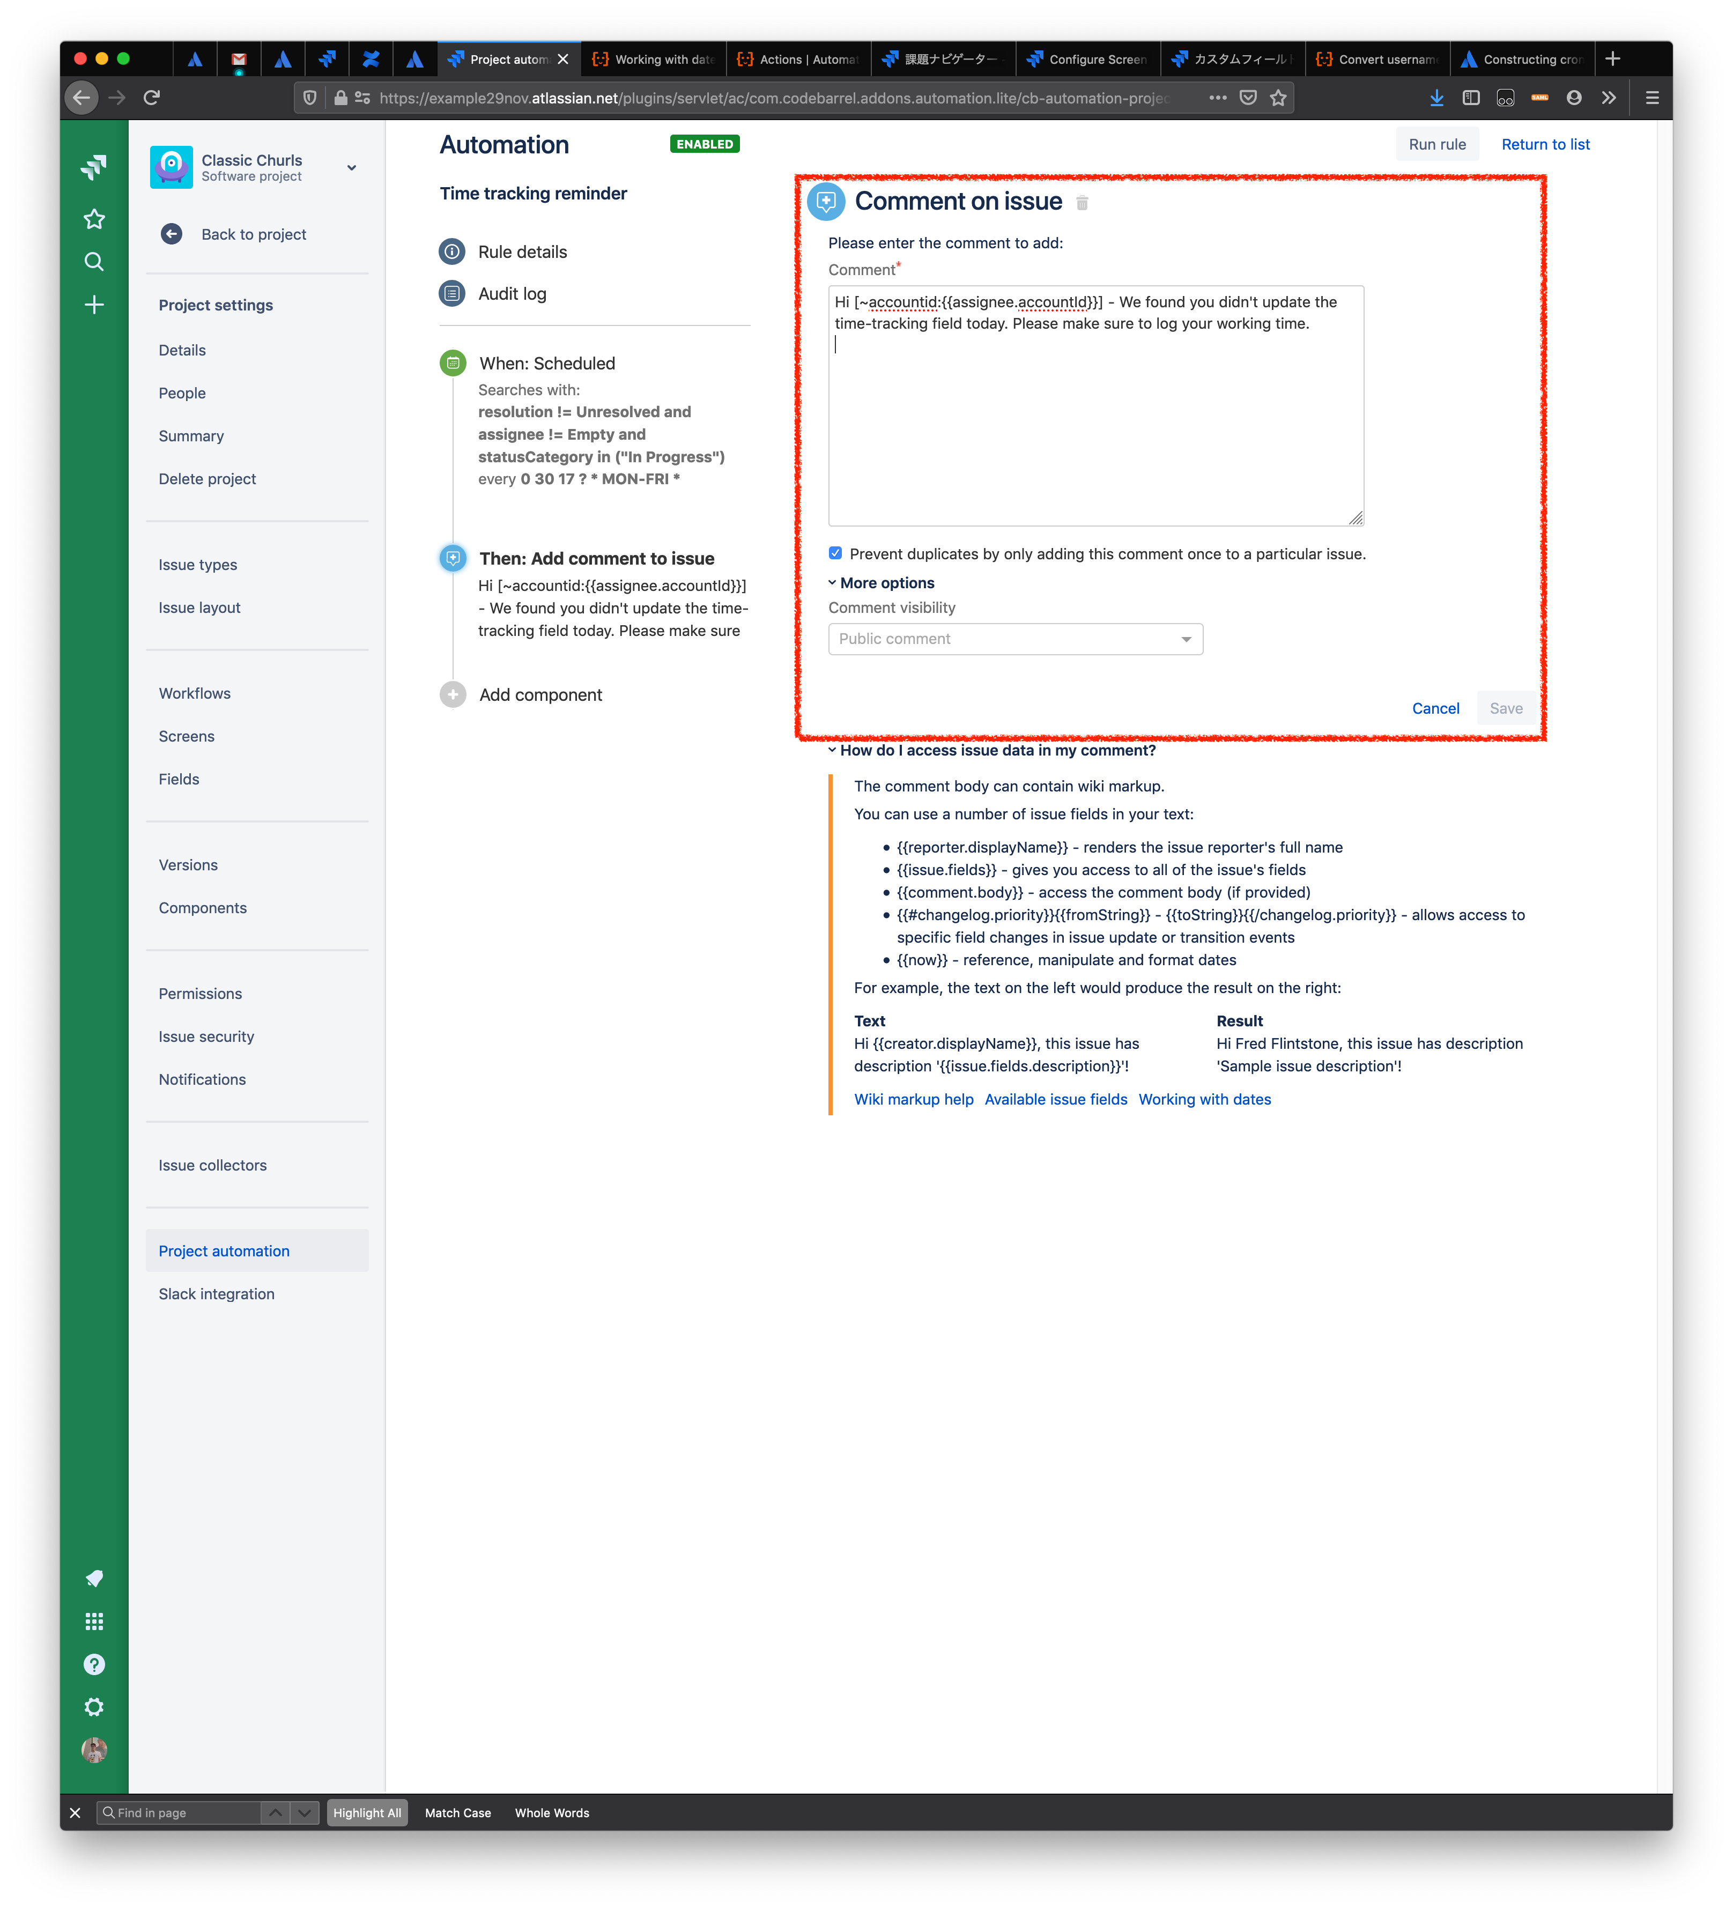Click the Run rule button
Viewport: 1733px width, 1910px height.
[1436, 144]
